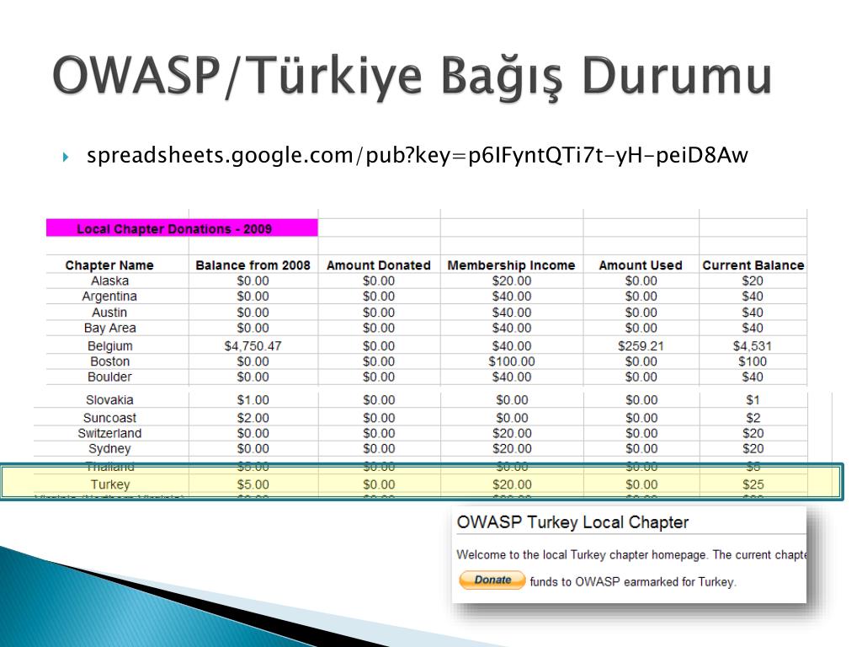Viewport: 862px width, 647px height.
Task: Click the Sydney chapter name cell
Action: pyautogui.click(x=110, y=449)
